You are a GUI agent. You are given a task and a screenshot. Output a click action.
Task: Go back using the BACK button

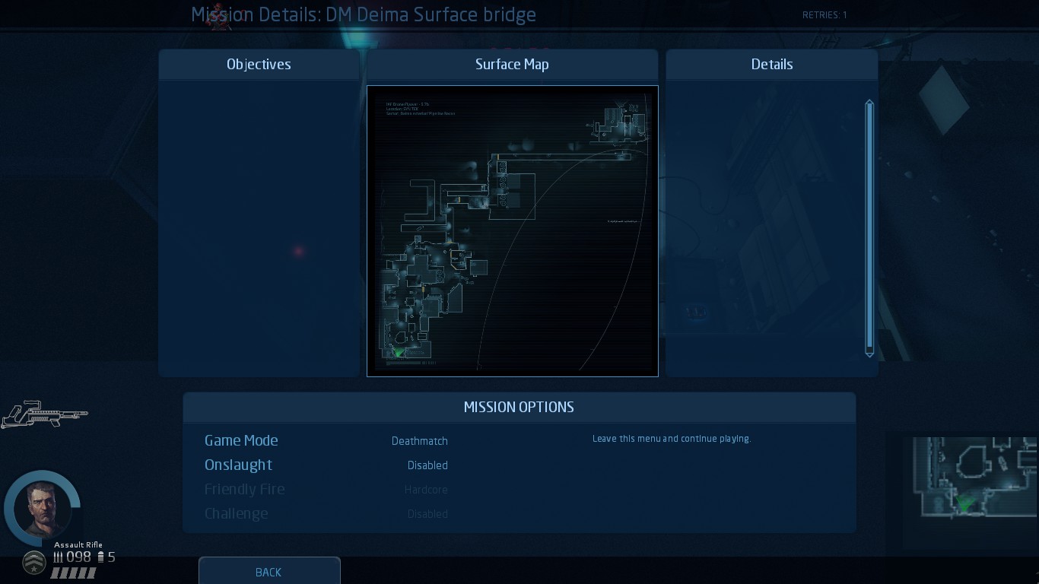(269, 572)
